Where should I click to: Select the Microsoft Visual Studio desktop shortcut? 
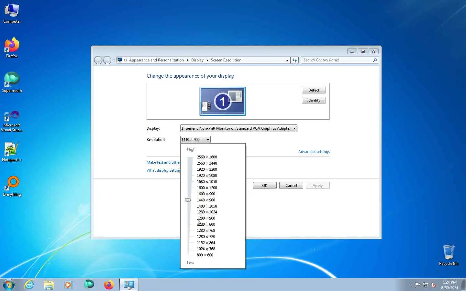click(x=12, y=121)
